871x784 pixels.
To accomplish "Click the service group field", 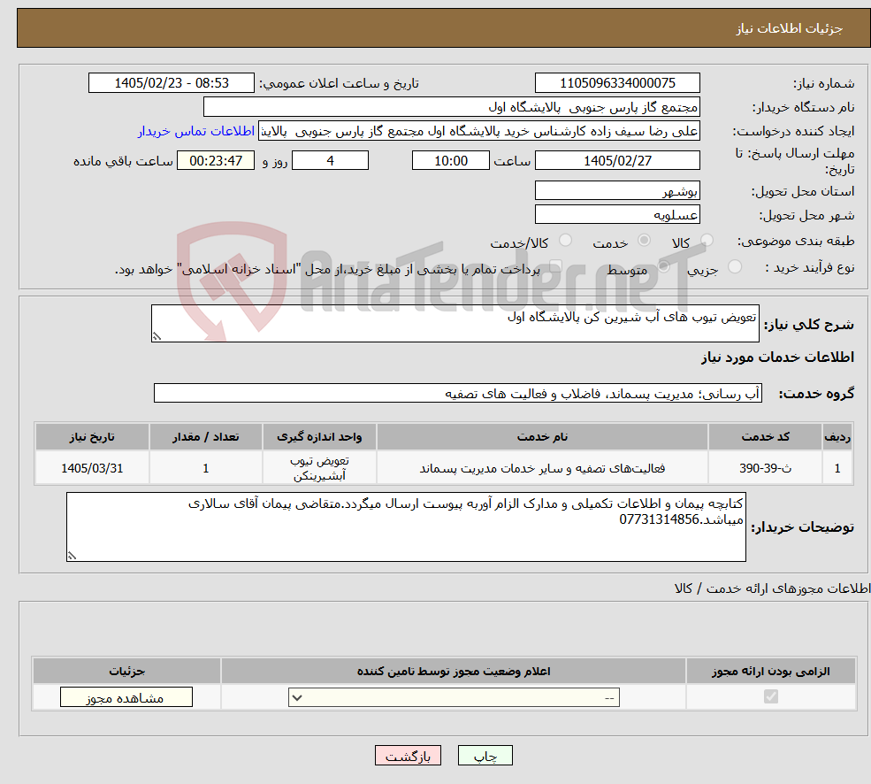I will 458,393.
